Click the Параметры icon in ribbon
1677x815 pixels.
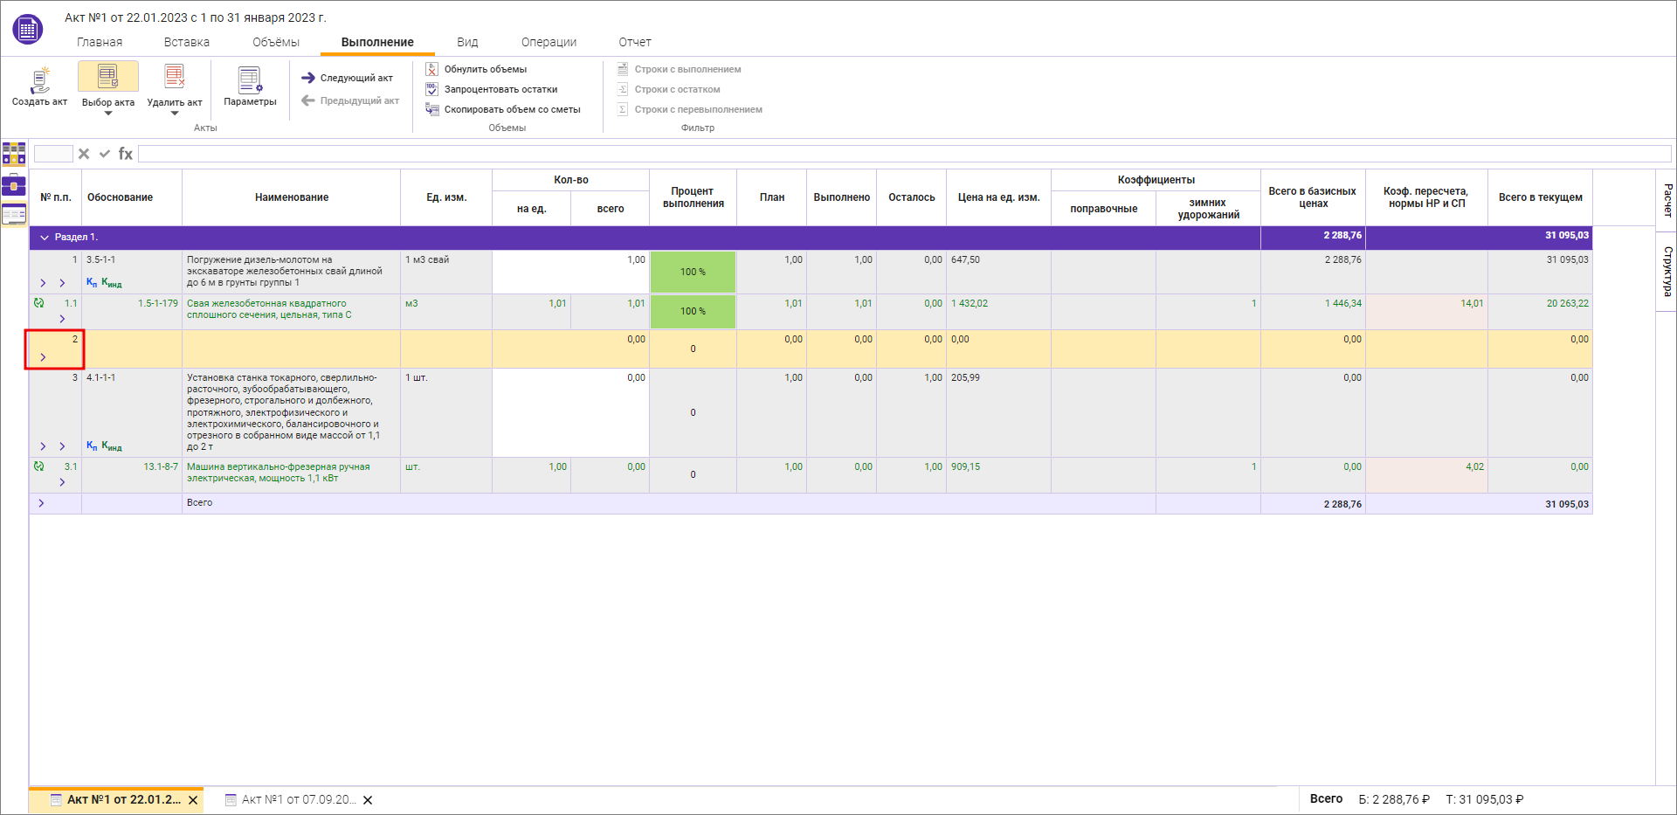click(250, 80)
